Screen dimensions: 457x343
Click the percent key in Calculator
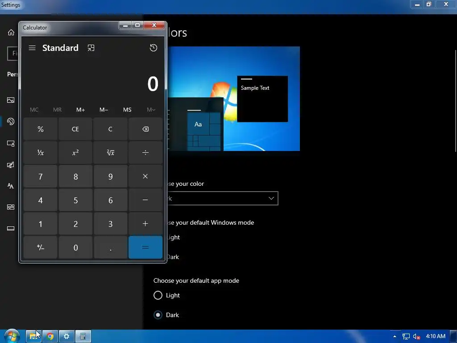click(41, 129)
